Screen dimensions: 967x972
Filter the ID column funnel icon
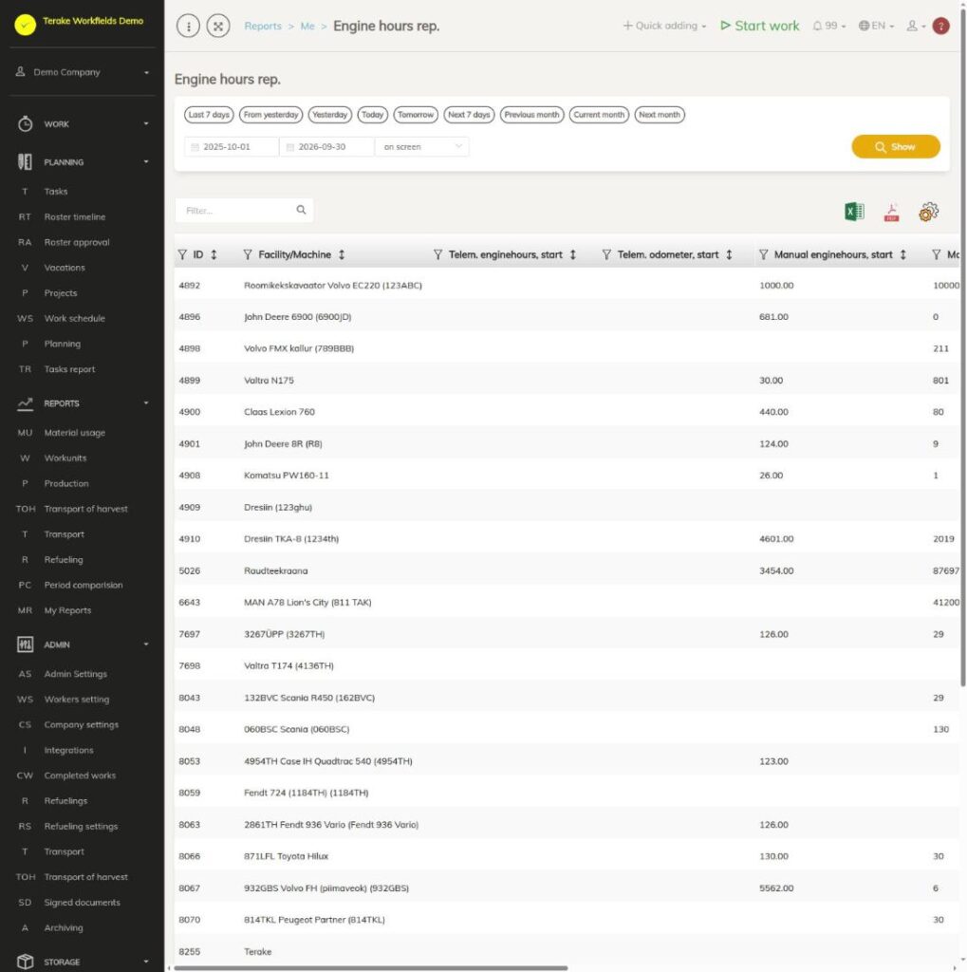[182, 254]
